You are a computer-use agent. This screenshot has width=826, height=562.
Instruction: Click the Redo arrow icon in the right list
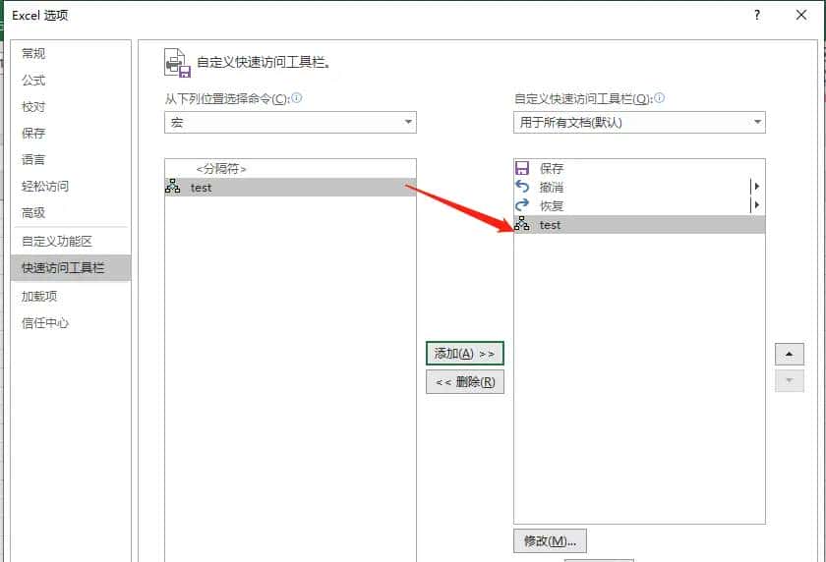click(522, 205)
